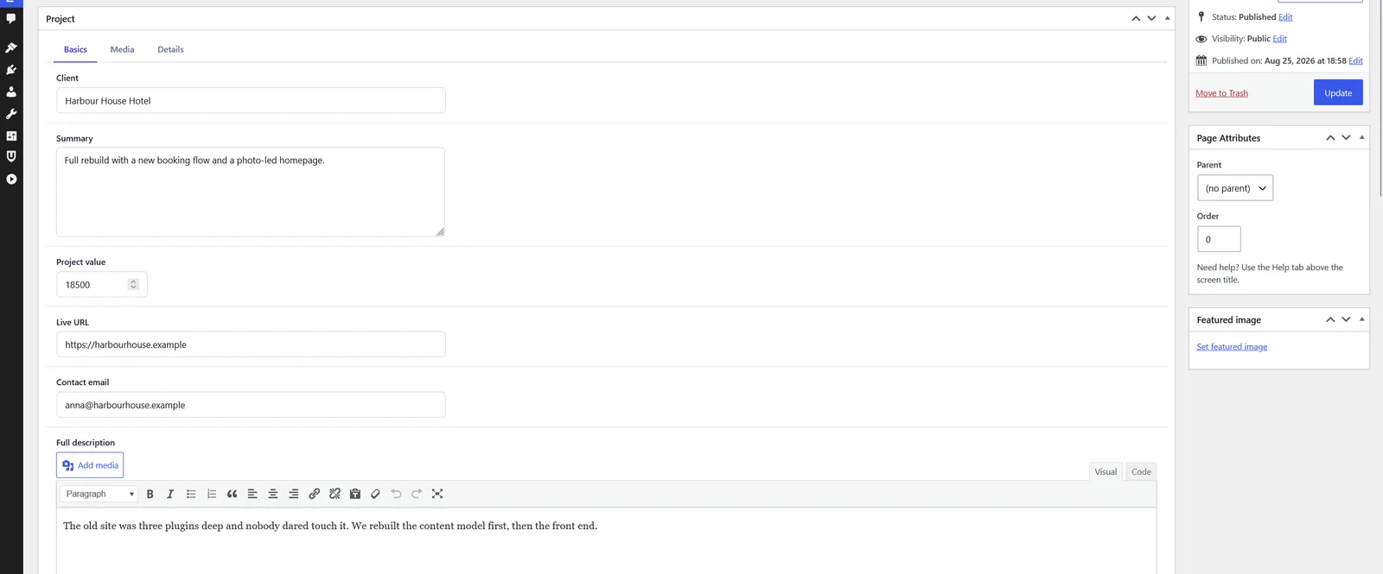This screenshot has width=1383, height=574.
Task: Edit the Public visibility setting
Action: pos(1279,39)
